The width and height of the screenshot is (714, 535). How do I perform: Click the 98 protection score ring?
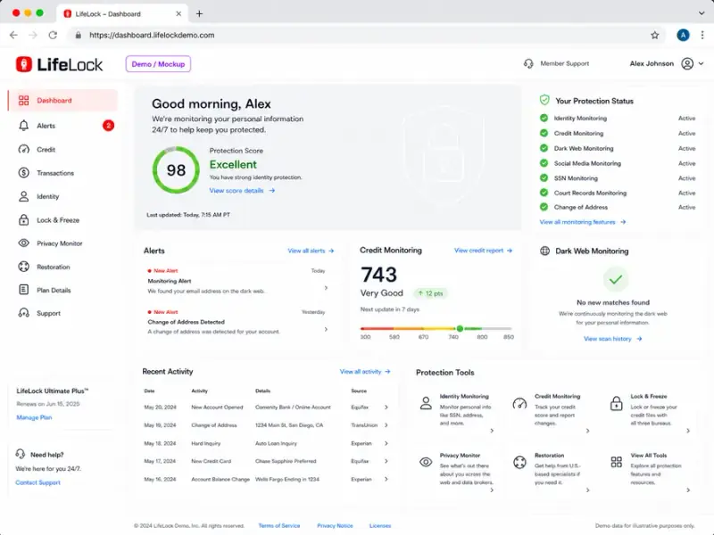point(176,170)
